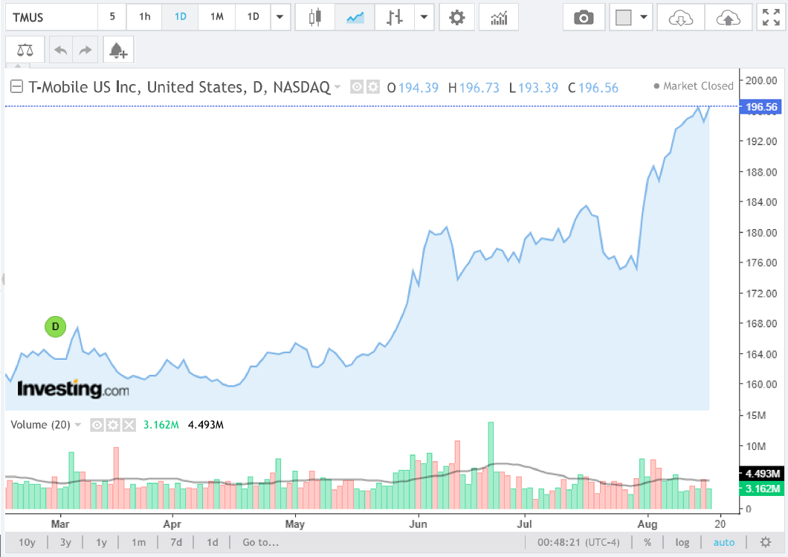Select the 1y time range
788x557 pixels.
click(102, 542)
